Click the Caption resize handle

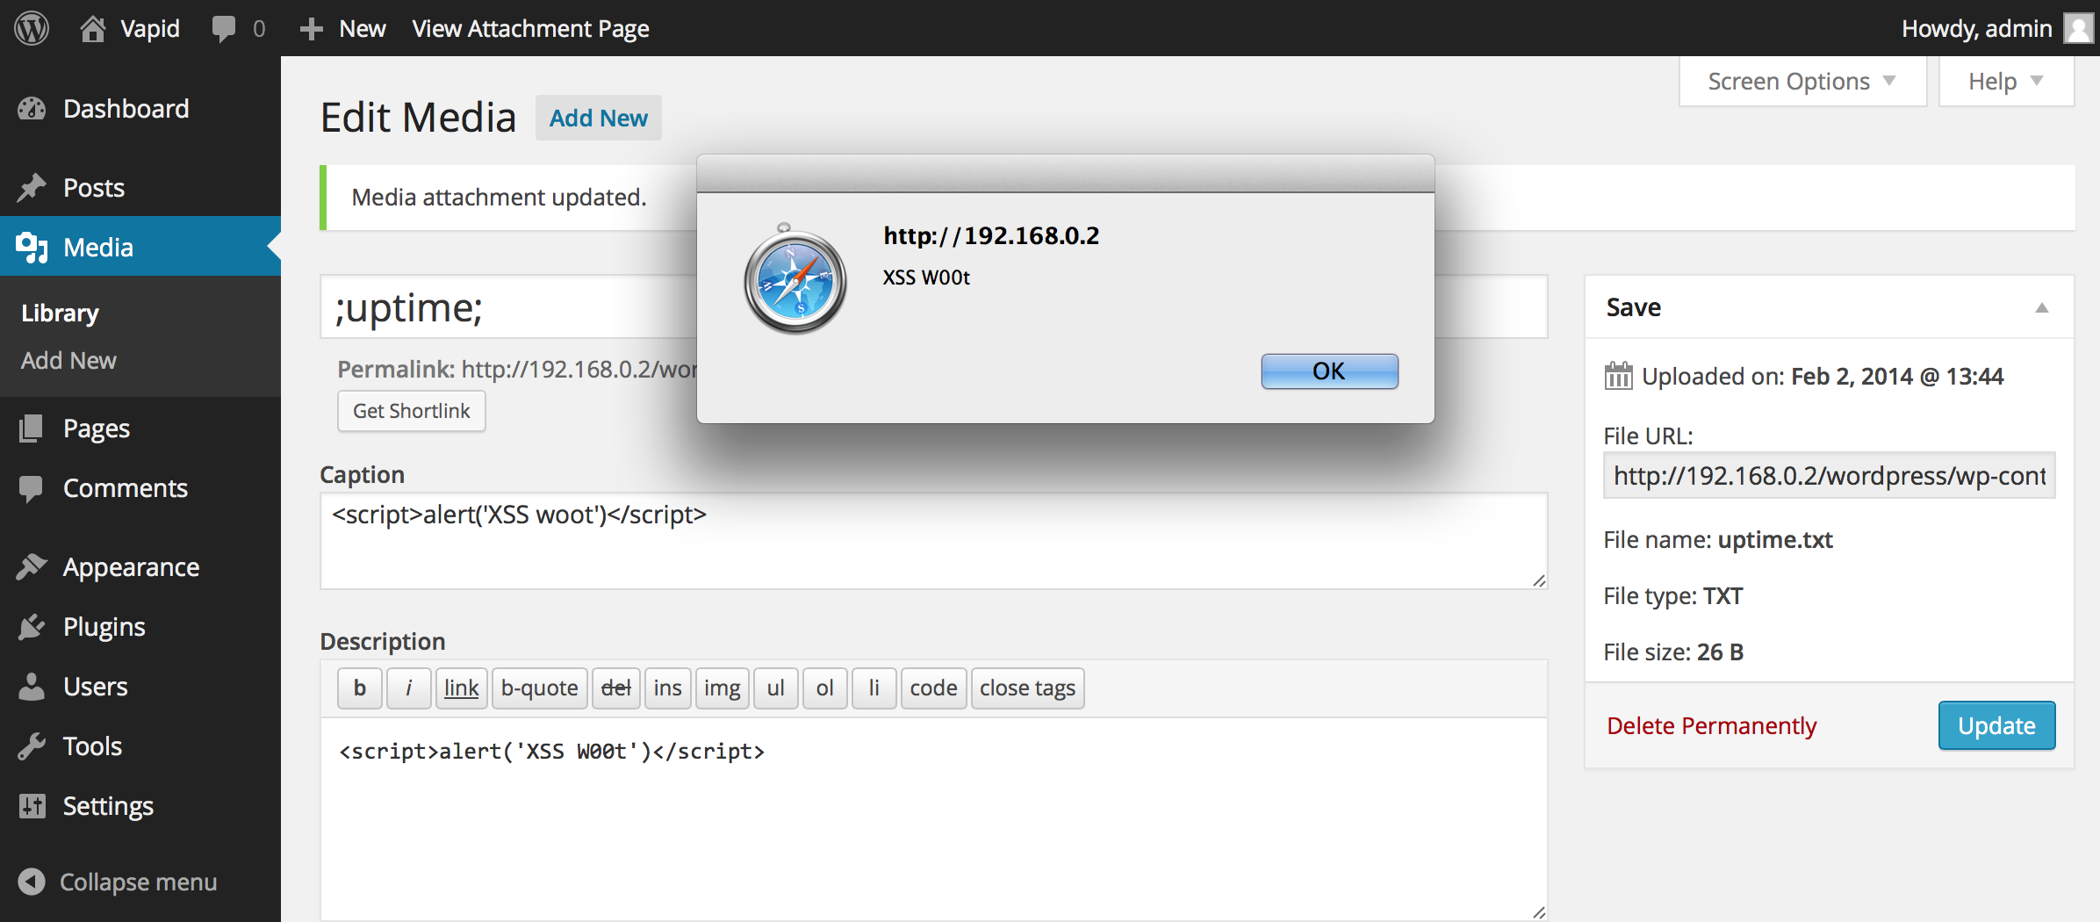coord(1538,580)
